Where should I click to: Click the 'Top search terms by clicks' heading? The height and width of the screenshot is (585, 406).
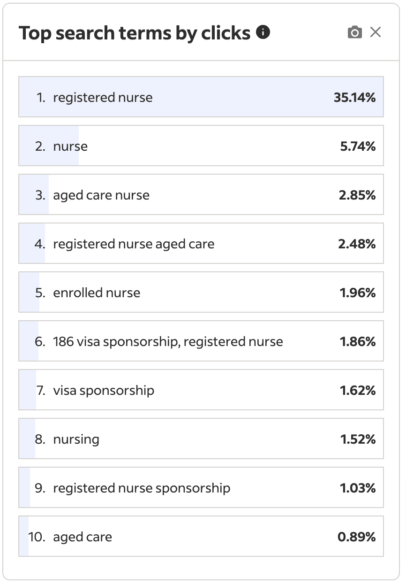coord(135,33)
